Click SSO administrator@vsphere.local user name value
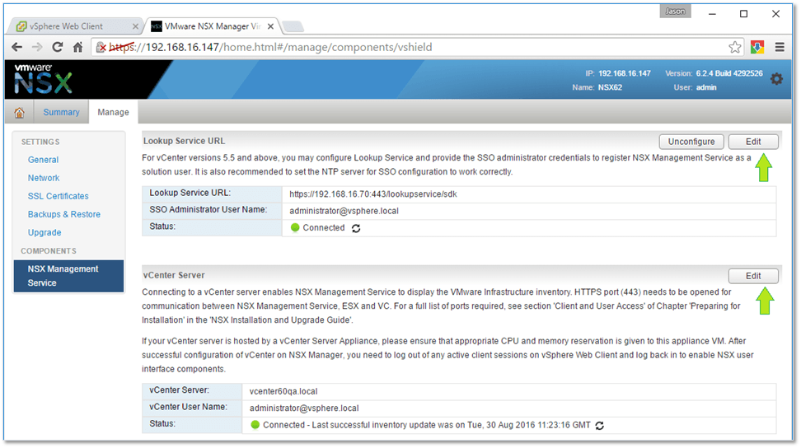 344,212
